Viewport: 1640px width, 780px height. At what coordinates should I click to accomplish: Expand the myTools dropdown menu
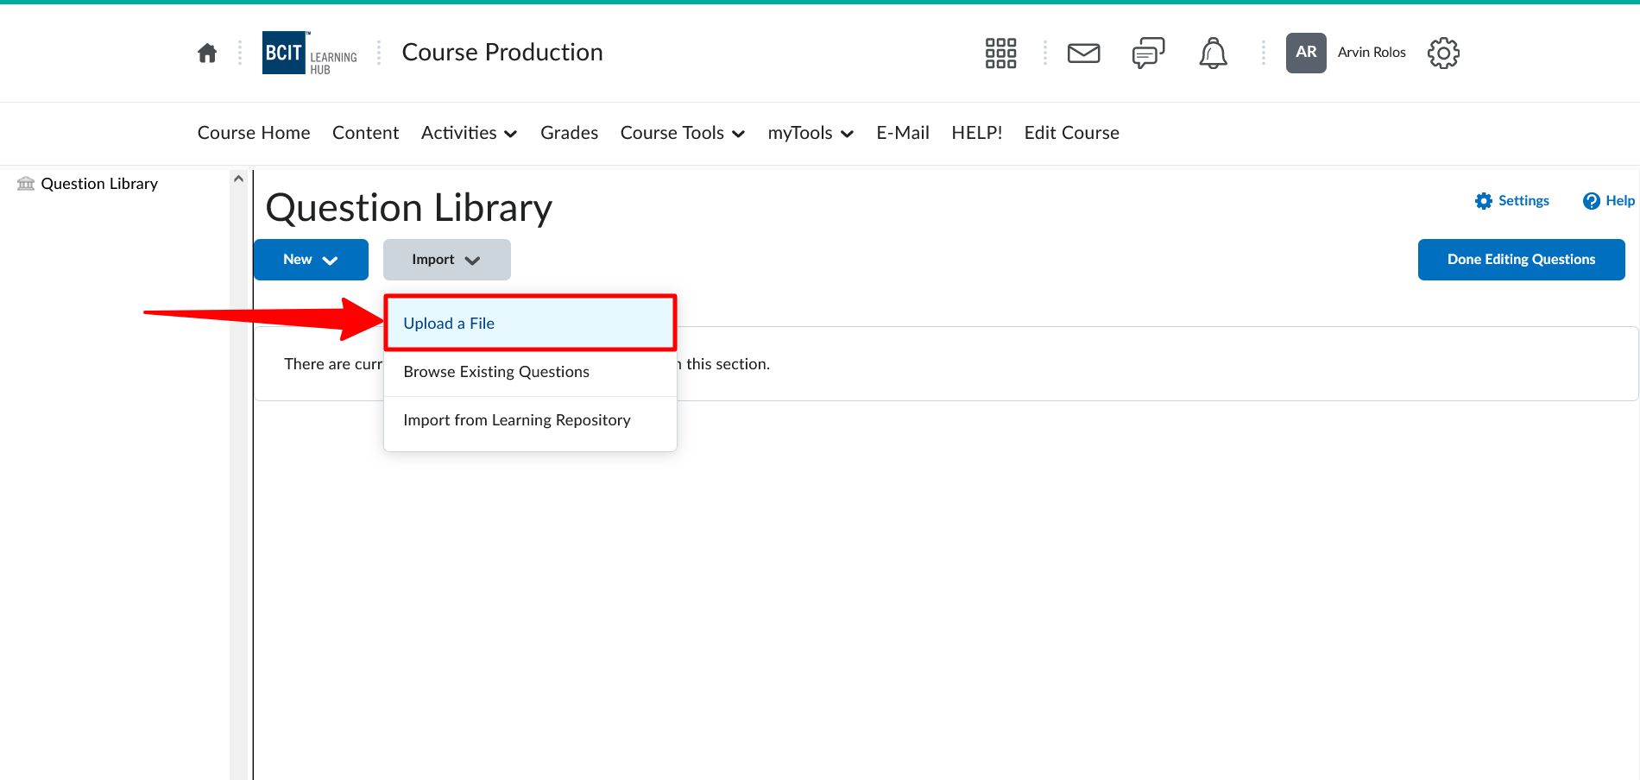point(810,133)
